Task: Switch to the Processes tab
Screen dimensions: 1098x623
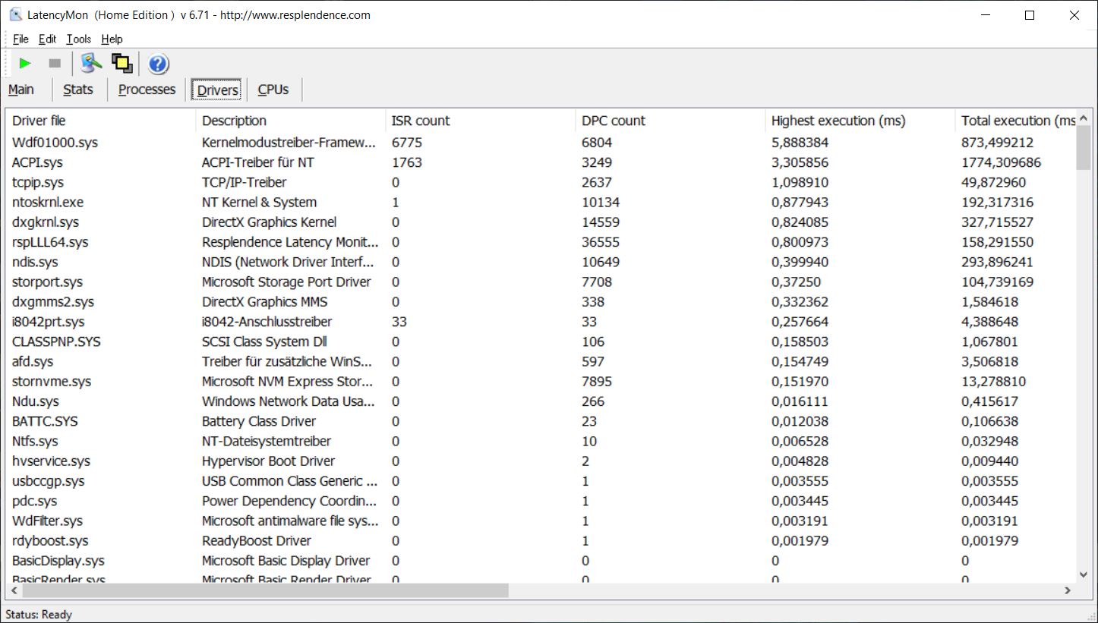Action: pyautogui.click(x=147, y=90)
